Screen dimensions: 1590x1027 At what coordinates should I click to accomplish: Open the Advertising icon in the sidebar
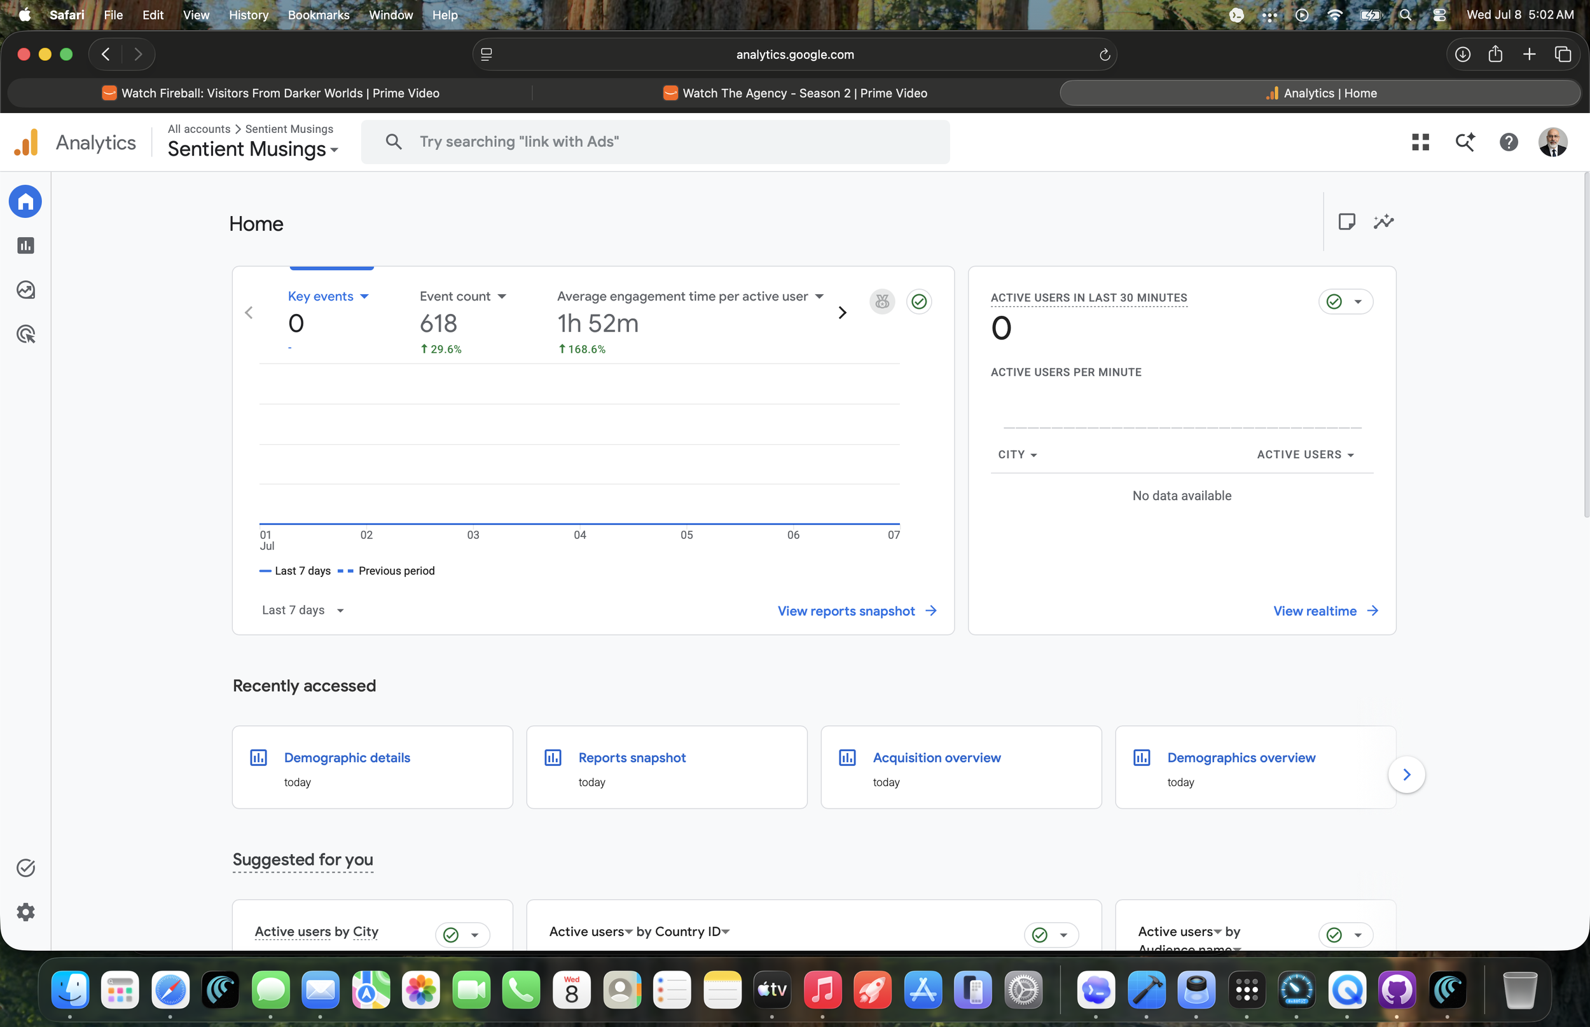[x=25, y=334]
